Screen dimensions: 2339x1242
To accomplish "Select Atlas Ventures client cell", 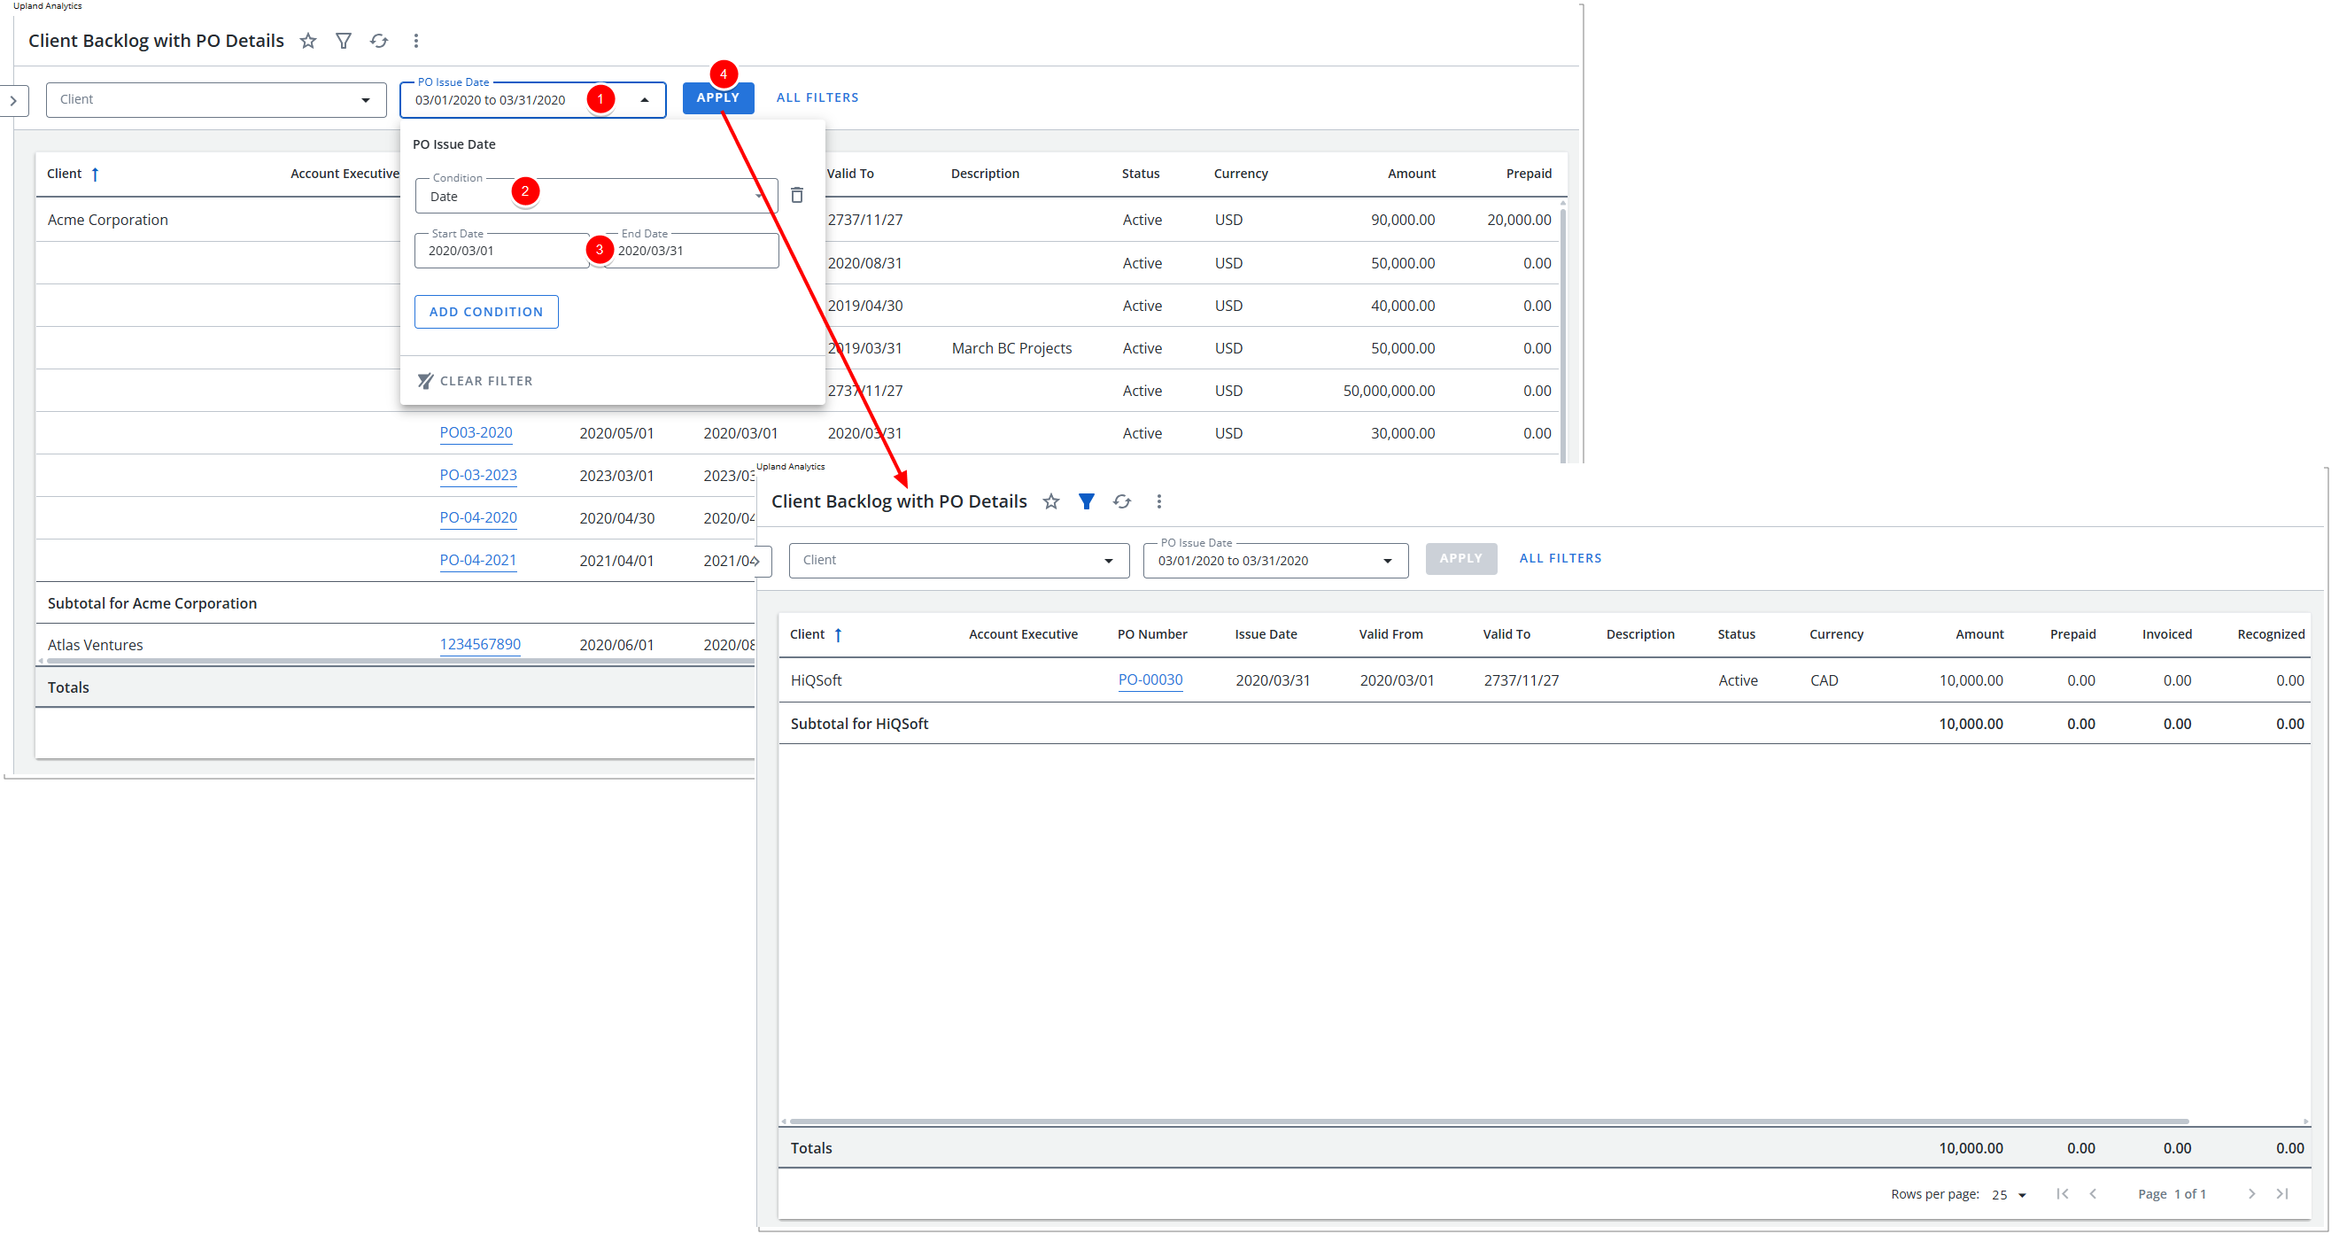I will [x=96, y=645].
